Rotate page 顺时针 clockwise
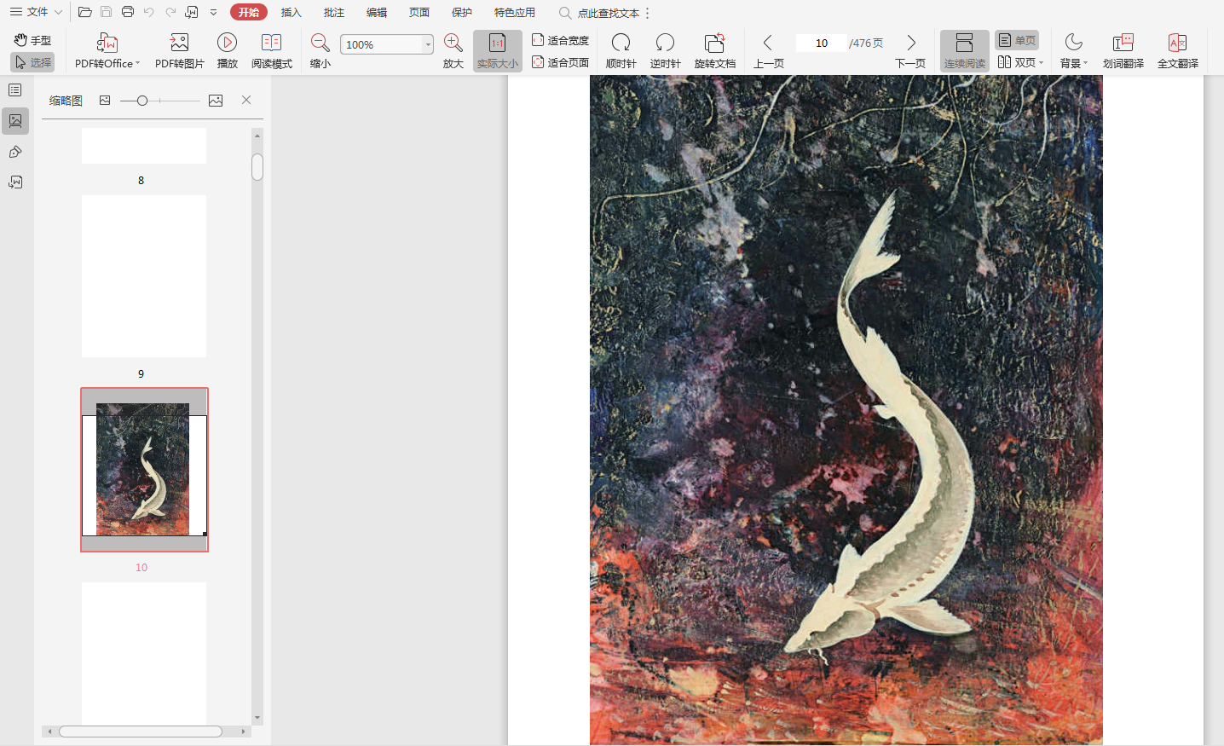Screen dimensions: 1224x746 [621, 51]
